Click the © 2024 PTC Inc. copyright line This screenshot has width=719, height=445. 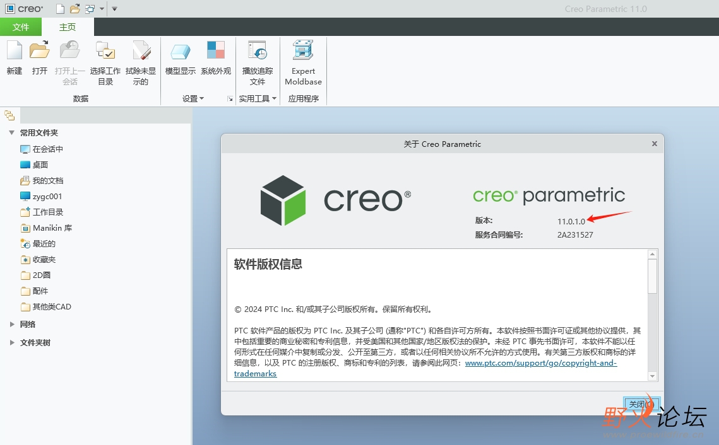coord(333,309)
